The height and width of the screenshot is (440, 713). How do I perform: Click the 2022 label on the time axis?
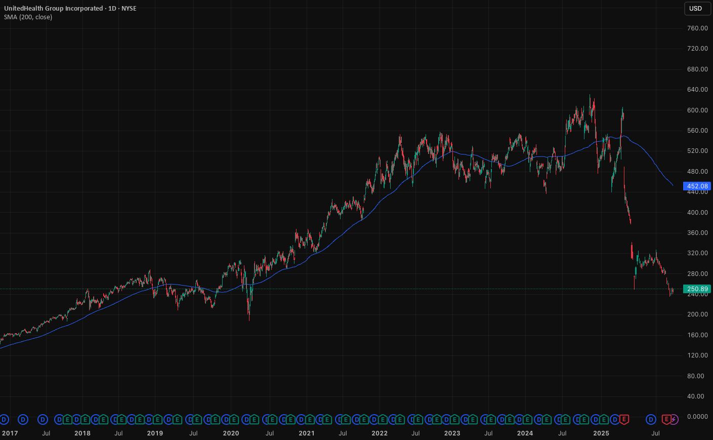coord(380,433)
